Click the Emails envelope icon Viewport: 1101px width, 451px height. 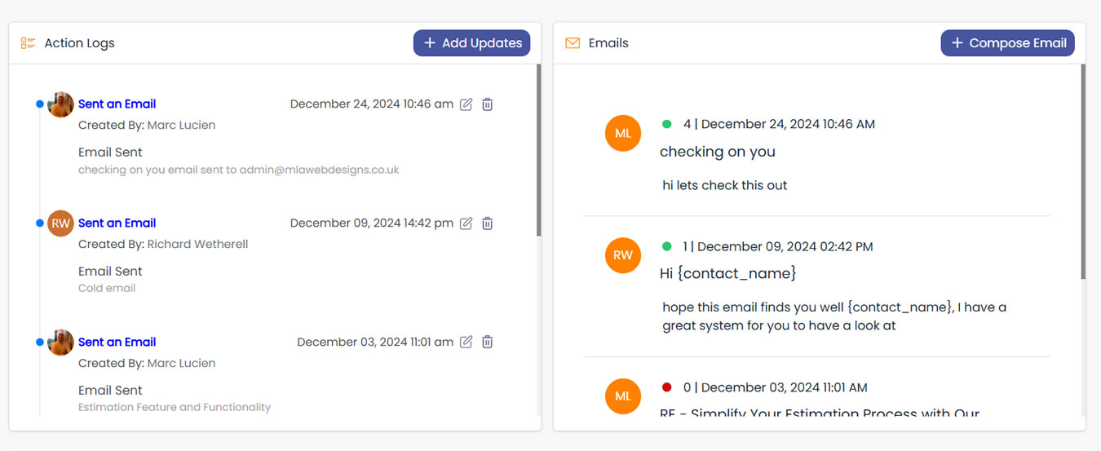[573, 43]
